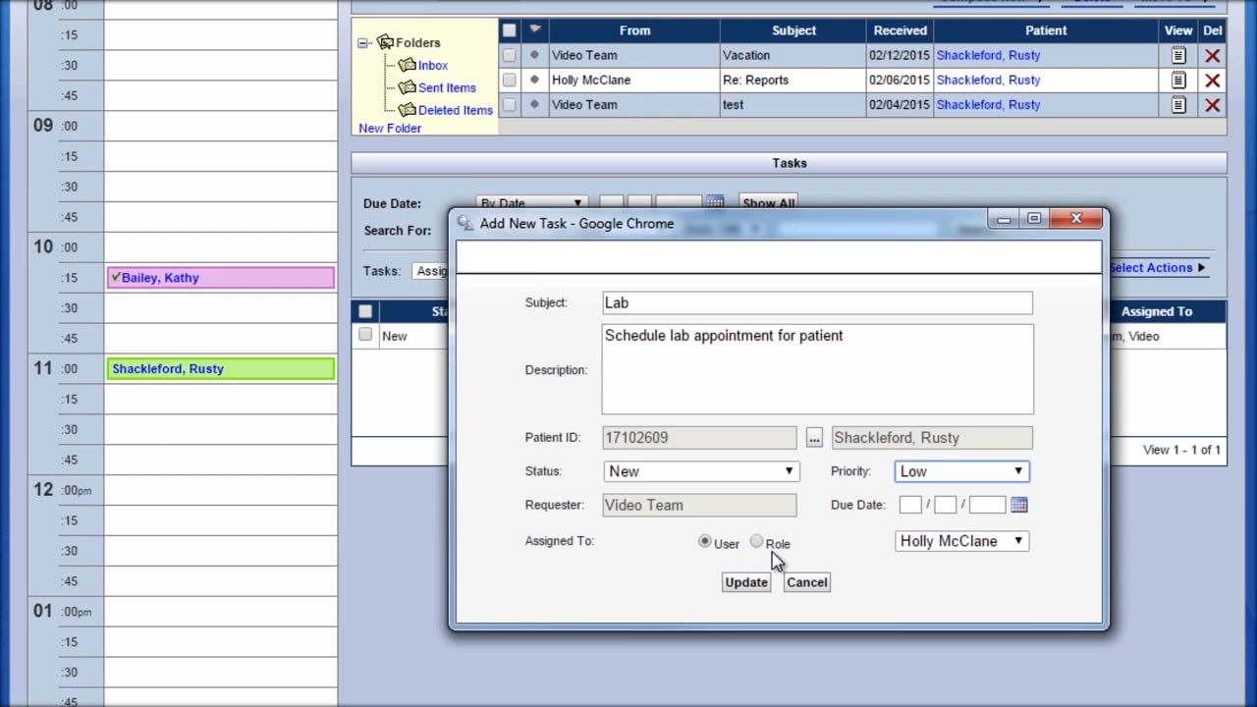Open the Deleted Items folder
This screenshot has width=1257, height=707.
pyautogui.click(x=456, y=111)
